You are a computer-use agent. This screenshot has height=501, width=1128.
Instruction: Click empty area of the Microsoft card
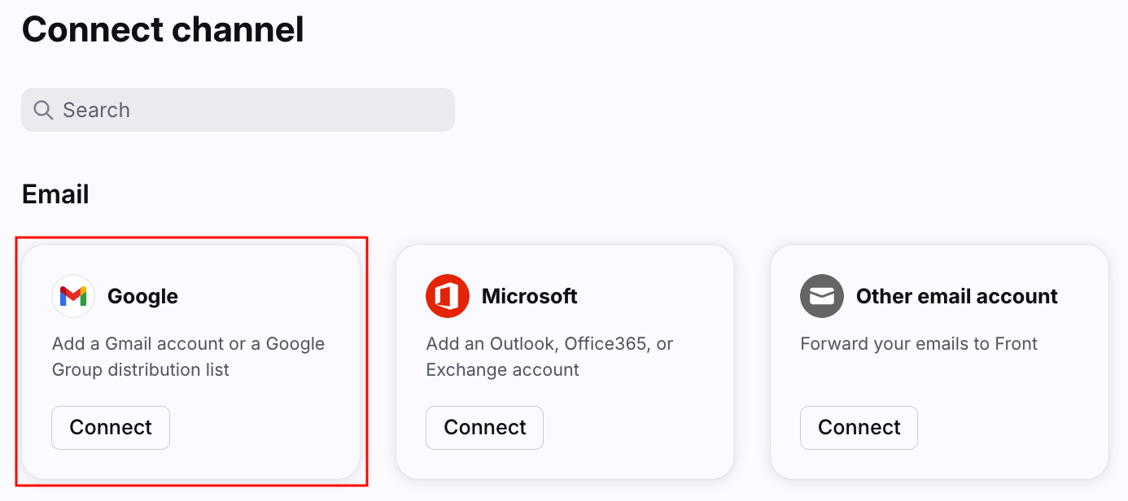coord(643,427)
